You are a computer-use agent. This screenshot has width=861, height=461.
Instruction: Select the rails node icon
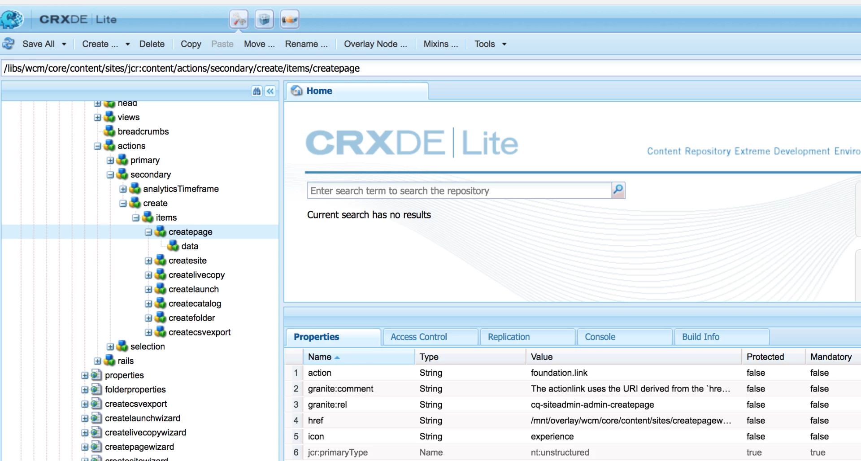click(109, 361)
